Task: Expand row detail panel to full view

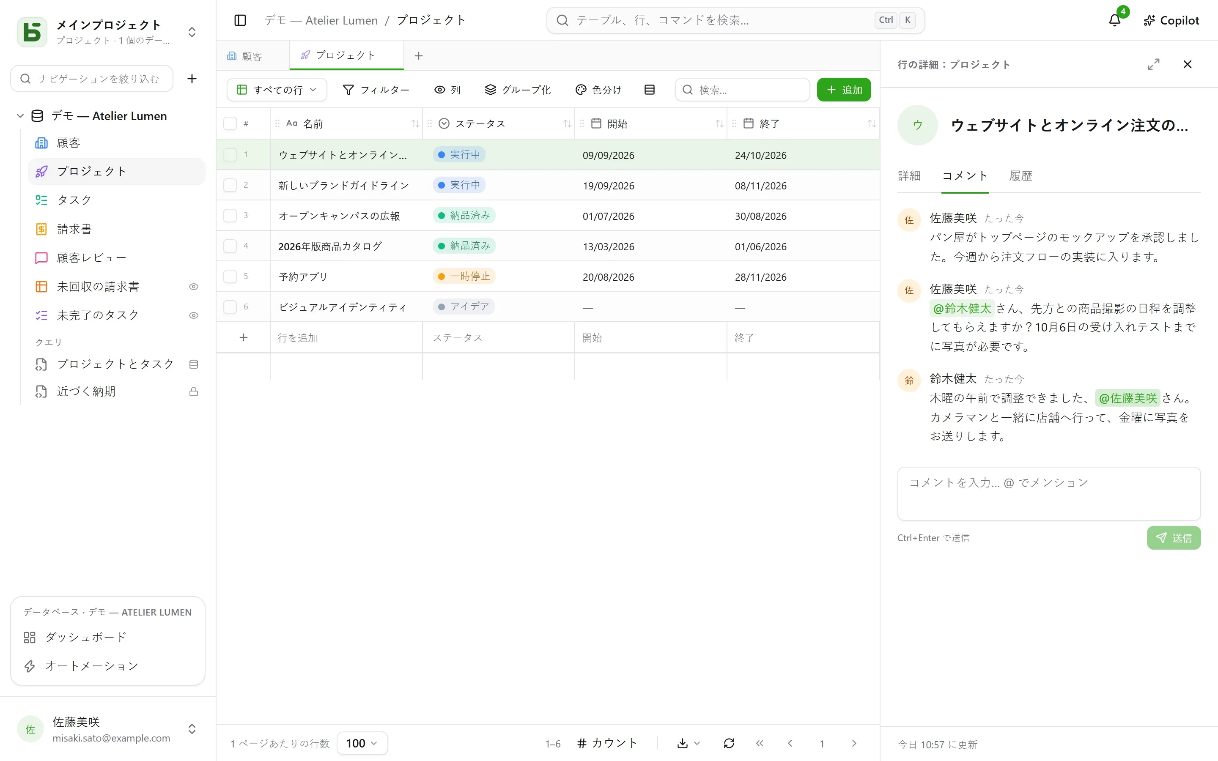Action: (x=1153, y=64)
